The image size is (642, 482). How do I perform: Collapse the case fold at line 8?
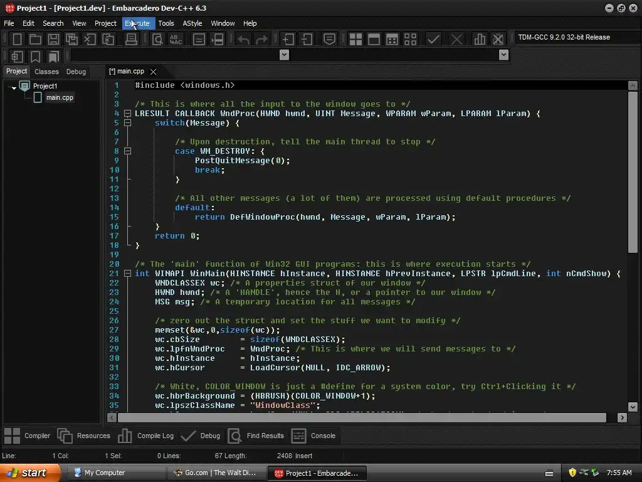point(127,151)
